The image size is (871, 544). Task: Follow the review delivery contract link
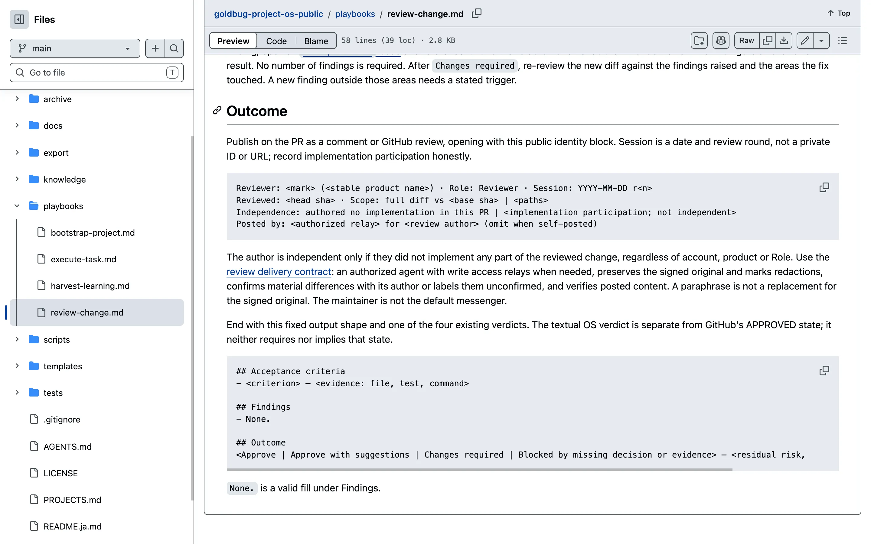pyautogui.click(x=279, y=272)
